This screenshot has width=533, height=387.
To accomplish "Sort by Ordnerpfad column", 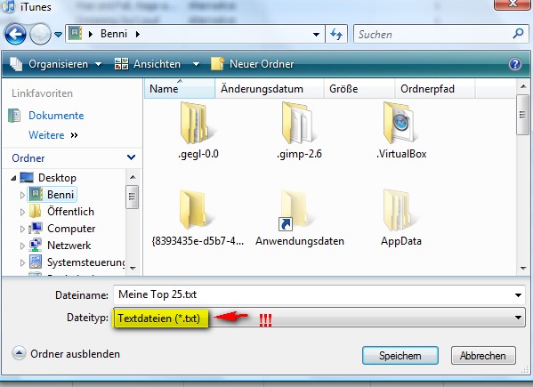I will 435,89.
